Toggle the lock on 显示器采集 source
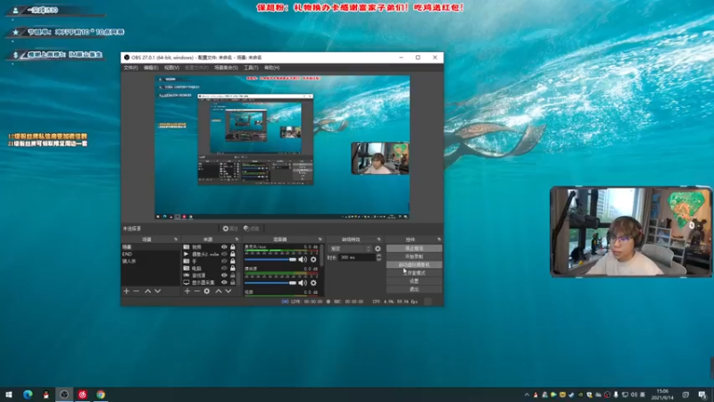The width and height of the screenshot is (714, 402). (233, 282)
